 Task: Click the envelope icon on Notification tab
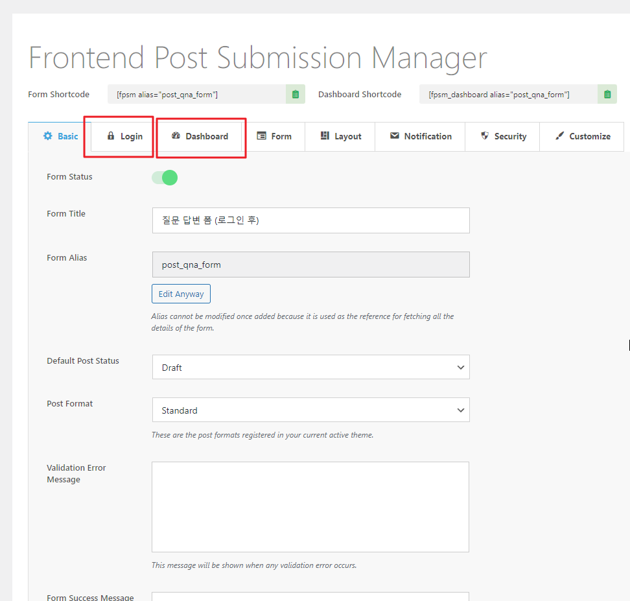(x=395, y=136)
